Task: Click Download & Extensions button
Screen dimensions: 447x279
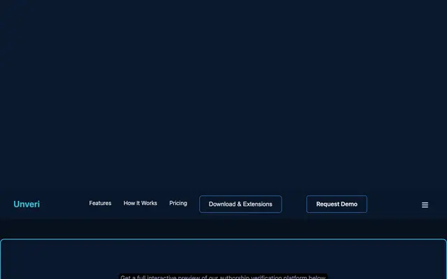Action: click(x=240, y=204)
